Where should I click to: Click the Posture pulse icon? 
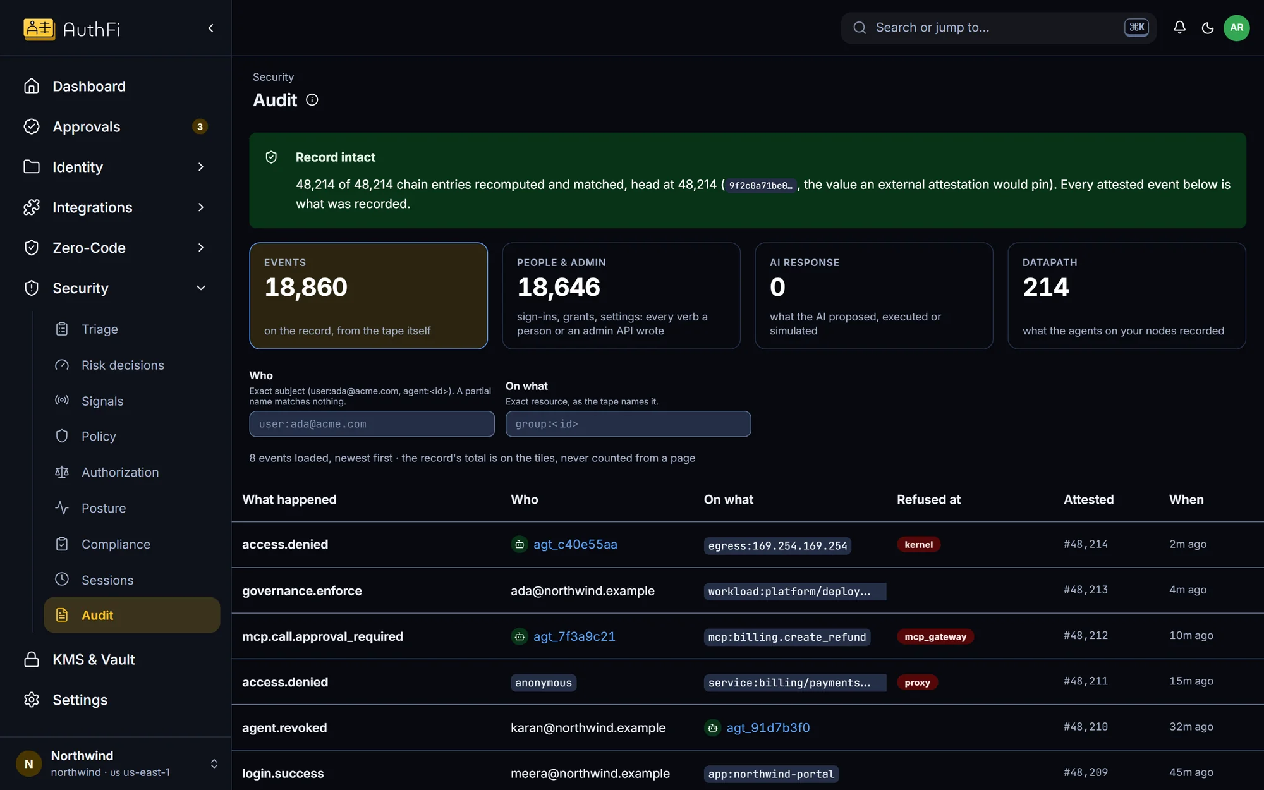(x=62, y=508)
